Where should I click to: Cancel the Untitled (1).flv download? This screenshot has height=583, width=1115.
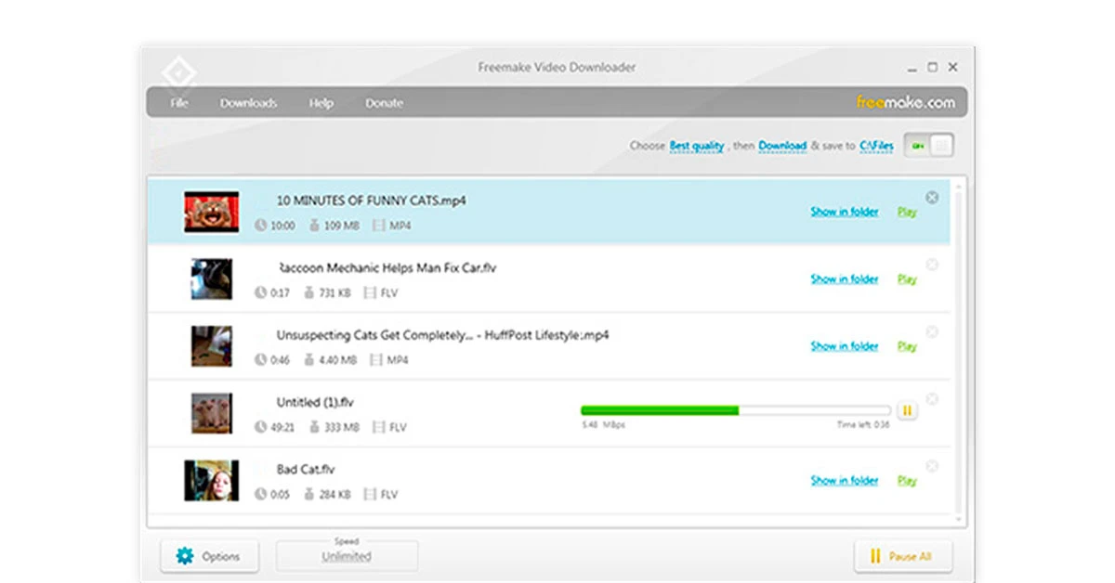coord(932,399)
